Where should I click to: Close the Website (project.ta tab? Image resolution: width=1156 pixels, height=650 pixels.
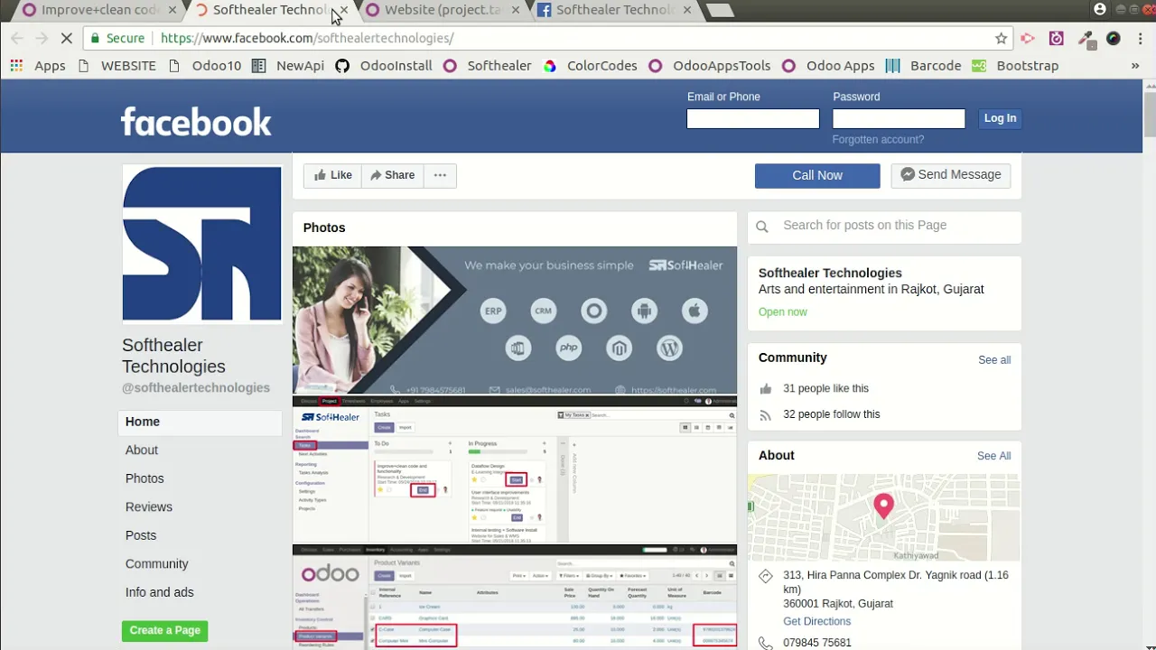point(515,10)
